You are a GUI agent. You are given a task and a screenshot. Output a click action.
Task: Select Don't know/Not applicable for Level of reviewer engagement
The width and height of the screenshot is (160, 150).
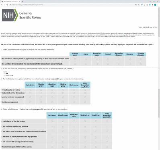85,97
